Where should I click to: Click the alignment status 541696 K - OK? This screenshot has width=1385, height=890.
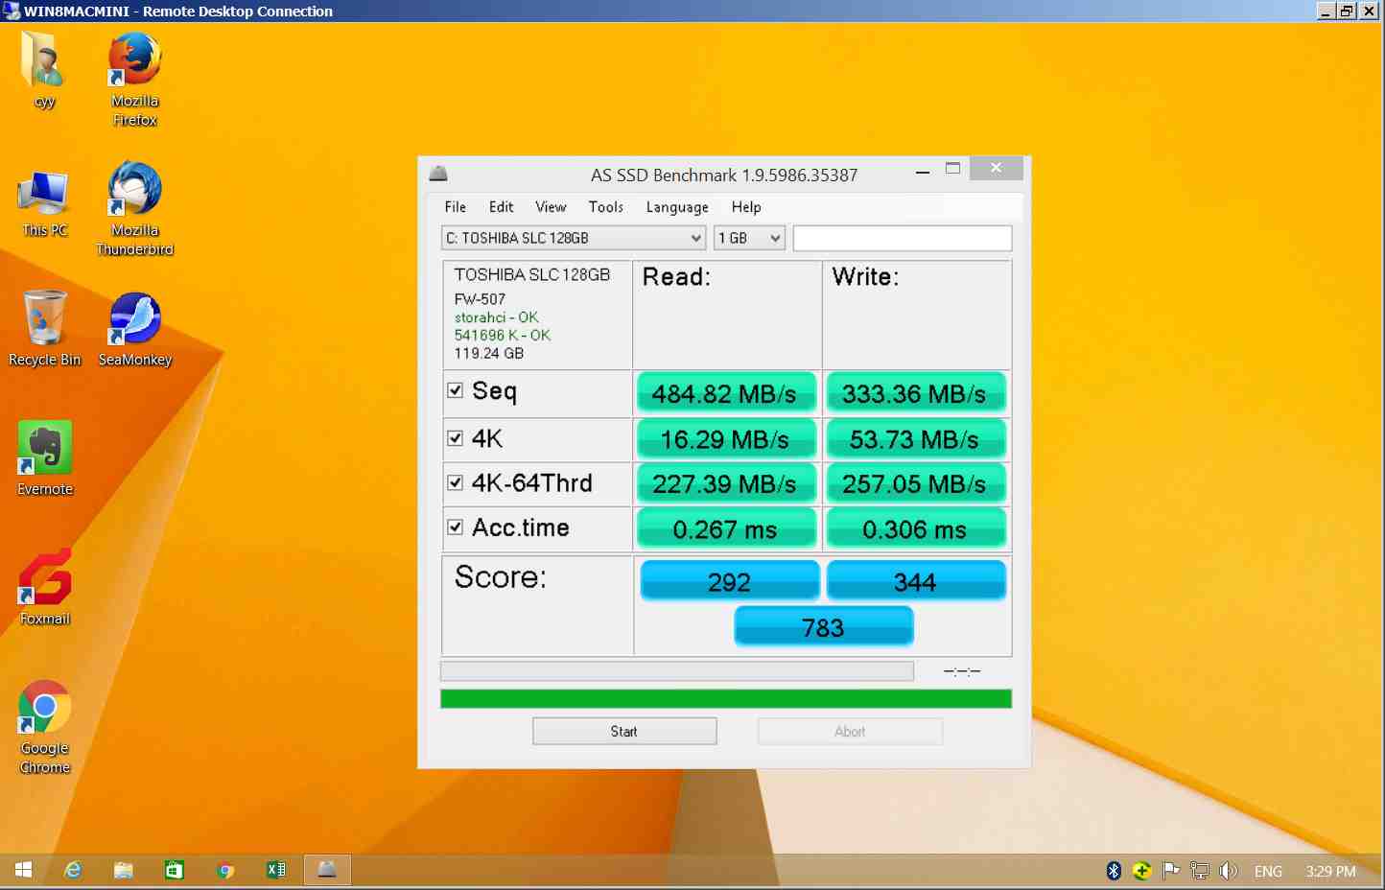coord(502,336)
